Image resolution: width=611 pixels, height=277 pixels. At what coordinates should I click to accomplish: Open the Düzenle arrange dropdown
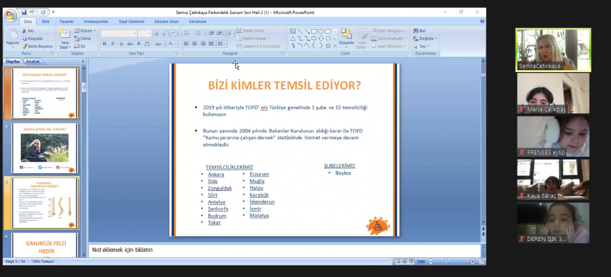(x=346, y=39)
